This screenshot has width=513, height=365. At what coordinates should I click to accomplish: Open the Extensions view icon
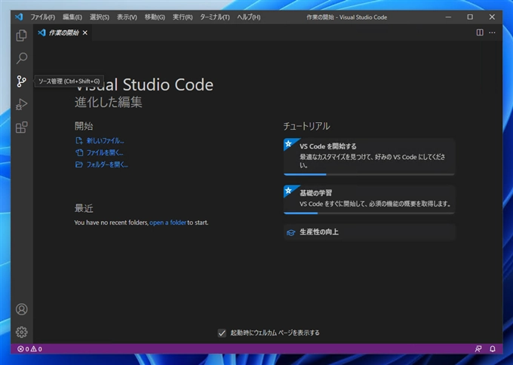(22, 127)
